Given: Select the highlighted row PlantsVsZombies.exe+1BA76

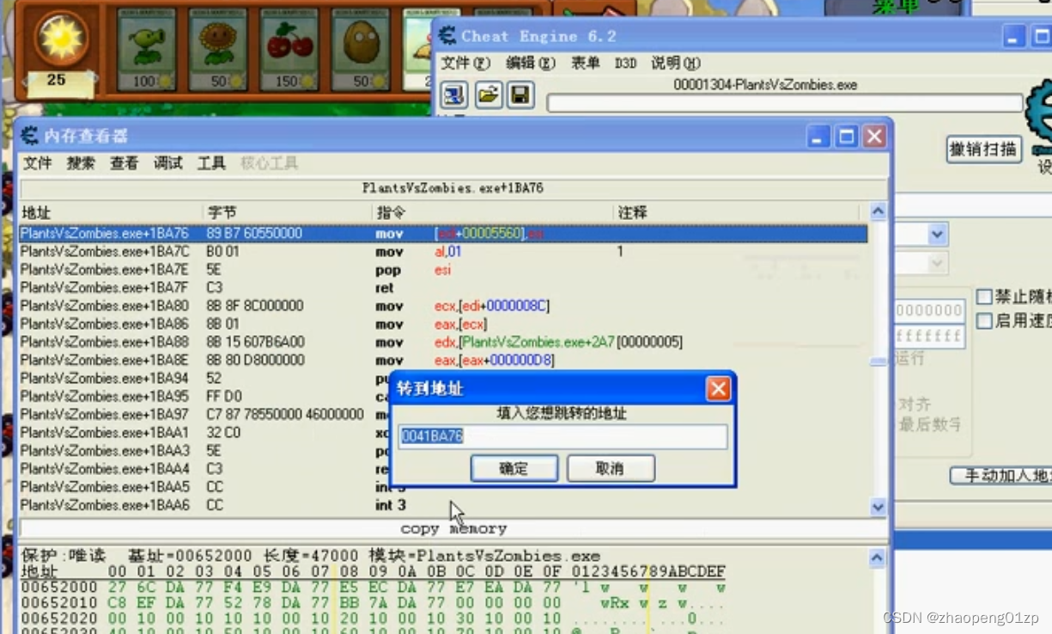Looking at the screenshot, I should 443,234.
